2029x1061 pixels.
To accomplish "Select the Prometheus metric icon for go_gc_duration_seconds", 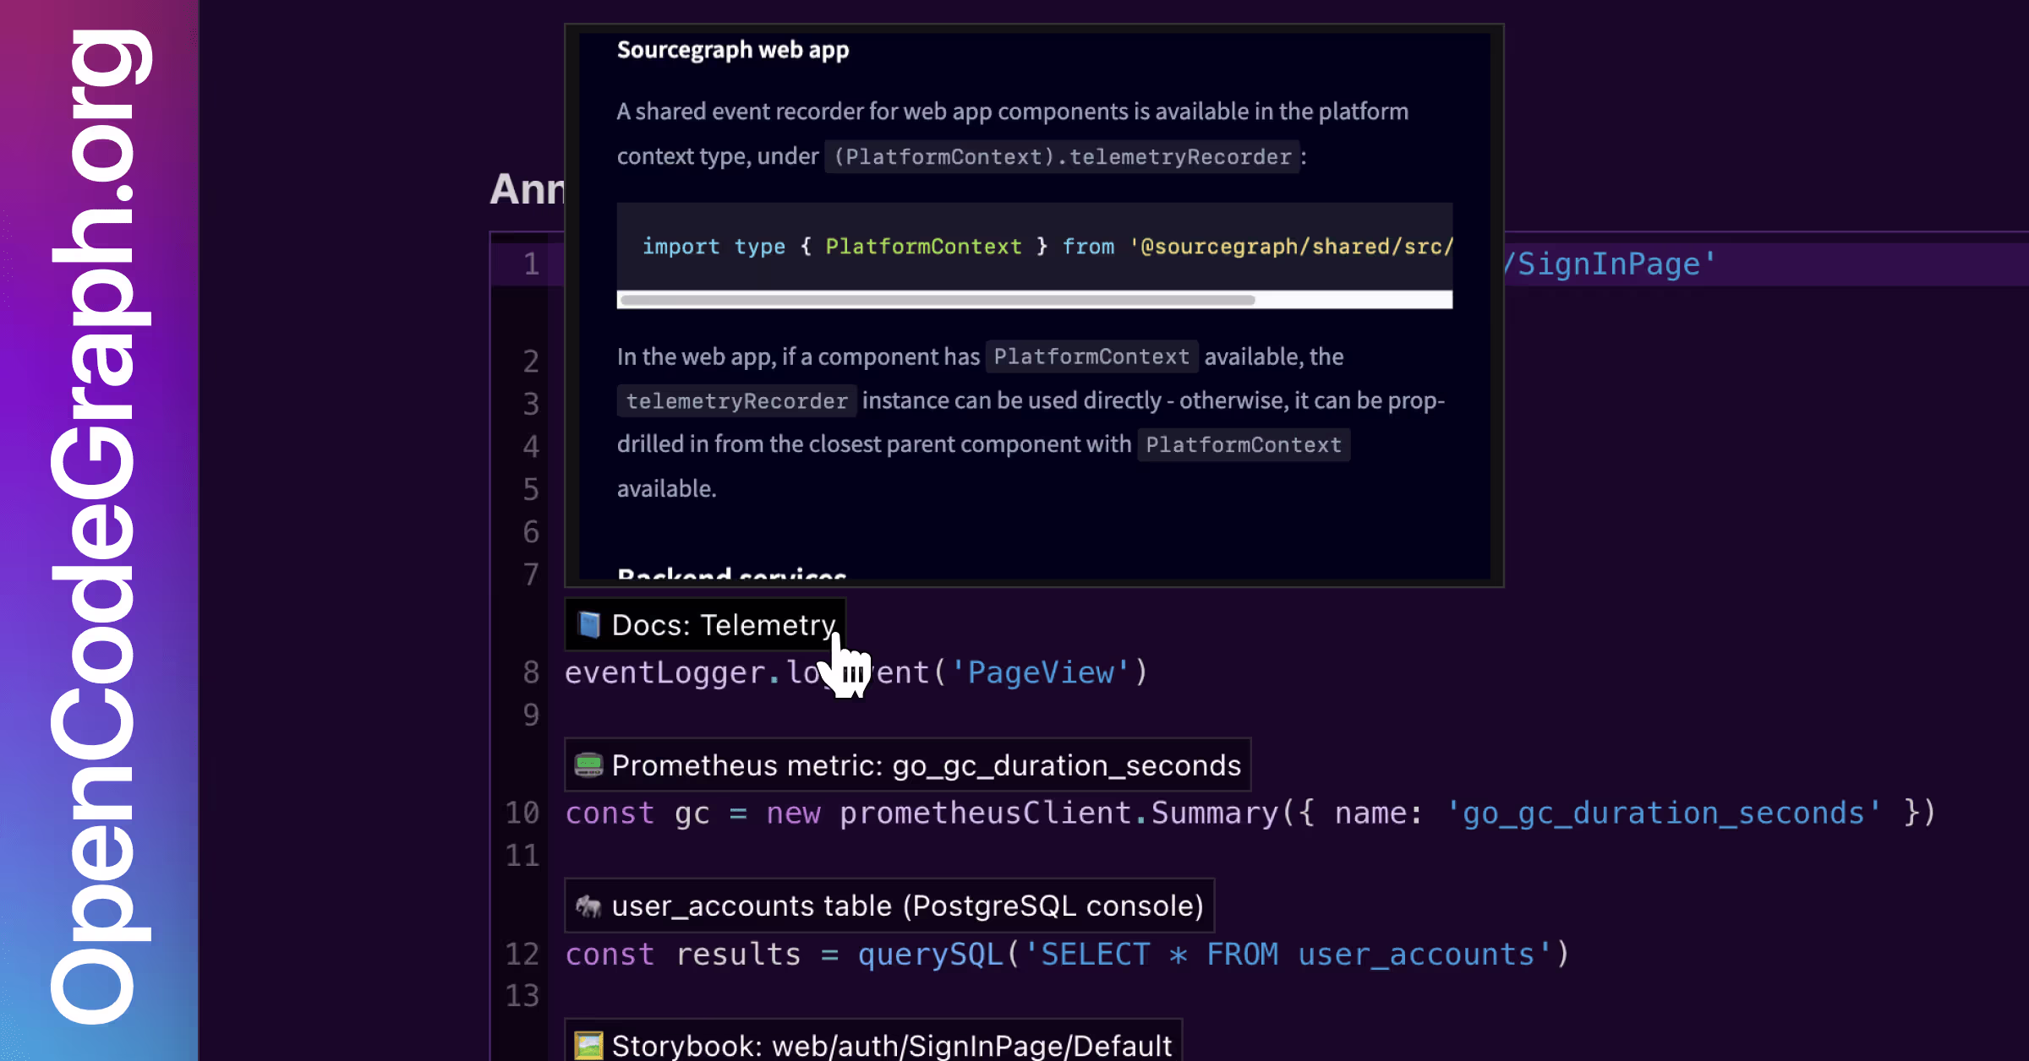I will (x=588, y=765).
